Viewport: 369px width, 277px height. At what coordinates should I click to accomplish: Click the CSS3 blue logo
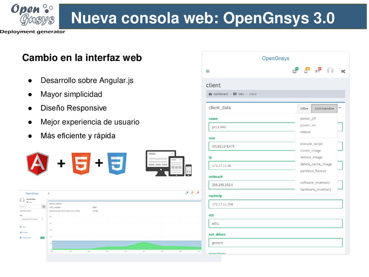117,163
